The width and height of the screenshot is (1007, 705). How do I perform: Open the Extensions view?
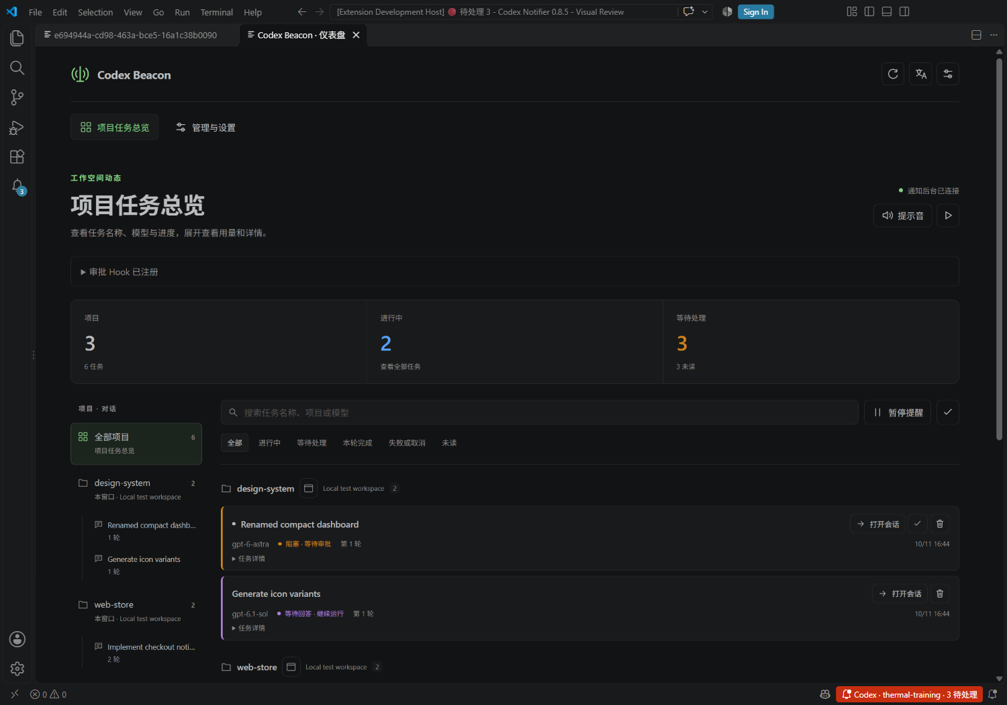coord(17,156)
